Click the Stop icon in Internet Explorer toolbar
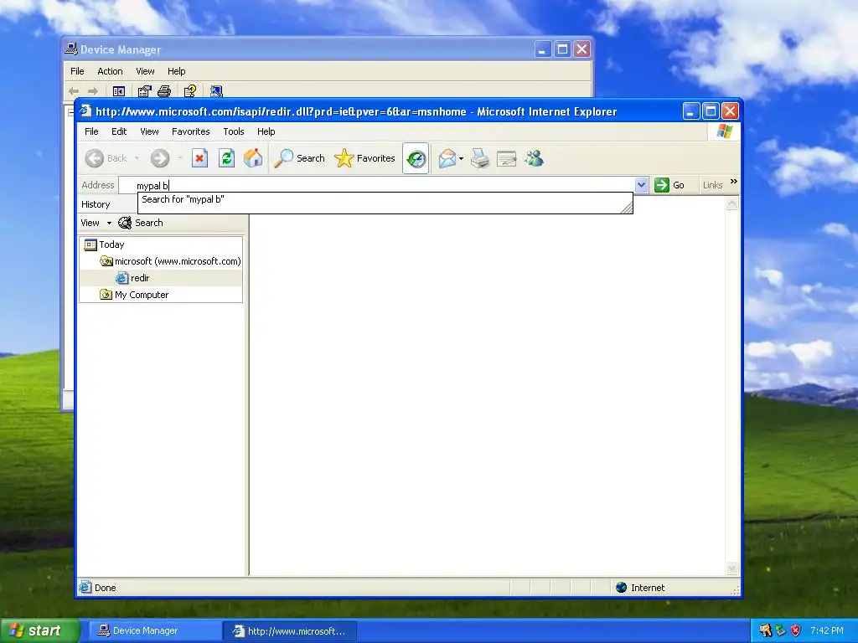Screen dimensions: 858x643 199,158
